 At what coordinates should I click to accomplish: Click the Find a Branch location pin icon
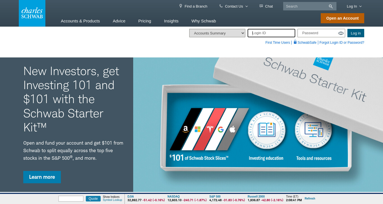pos(181,6)
